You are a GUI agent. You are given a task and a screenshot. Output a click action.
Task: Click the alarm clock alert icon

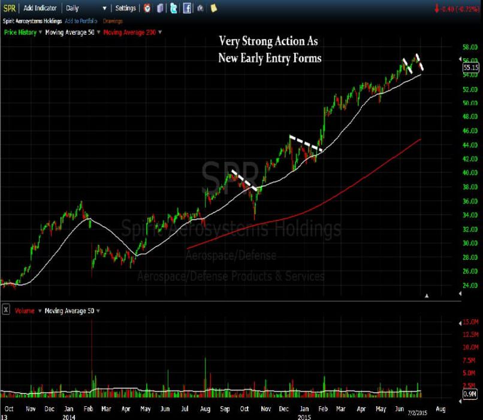(147, 8)
